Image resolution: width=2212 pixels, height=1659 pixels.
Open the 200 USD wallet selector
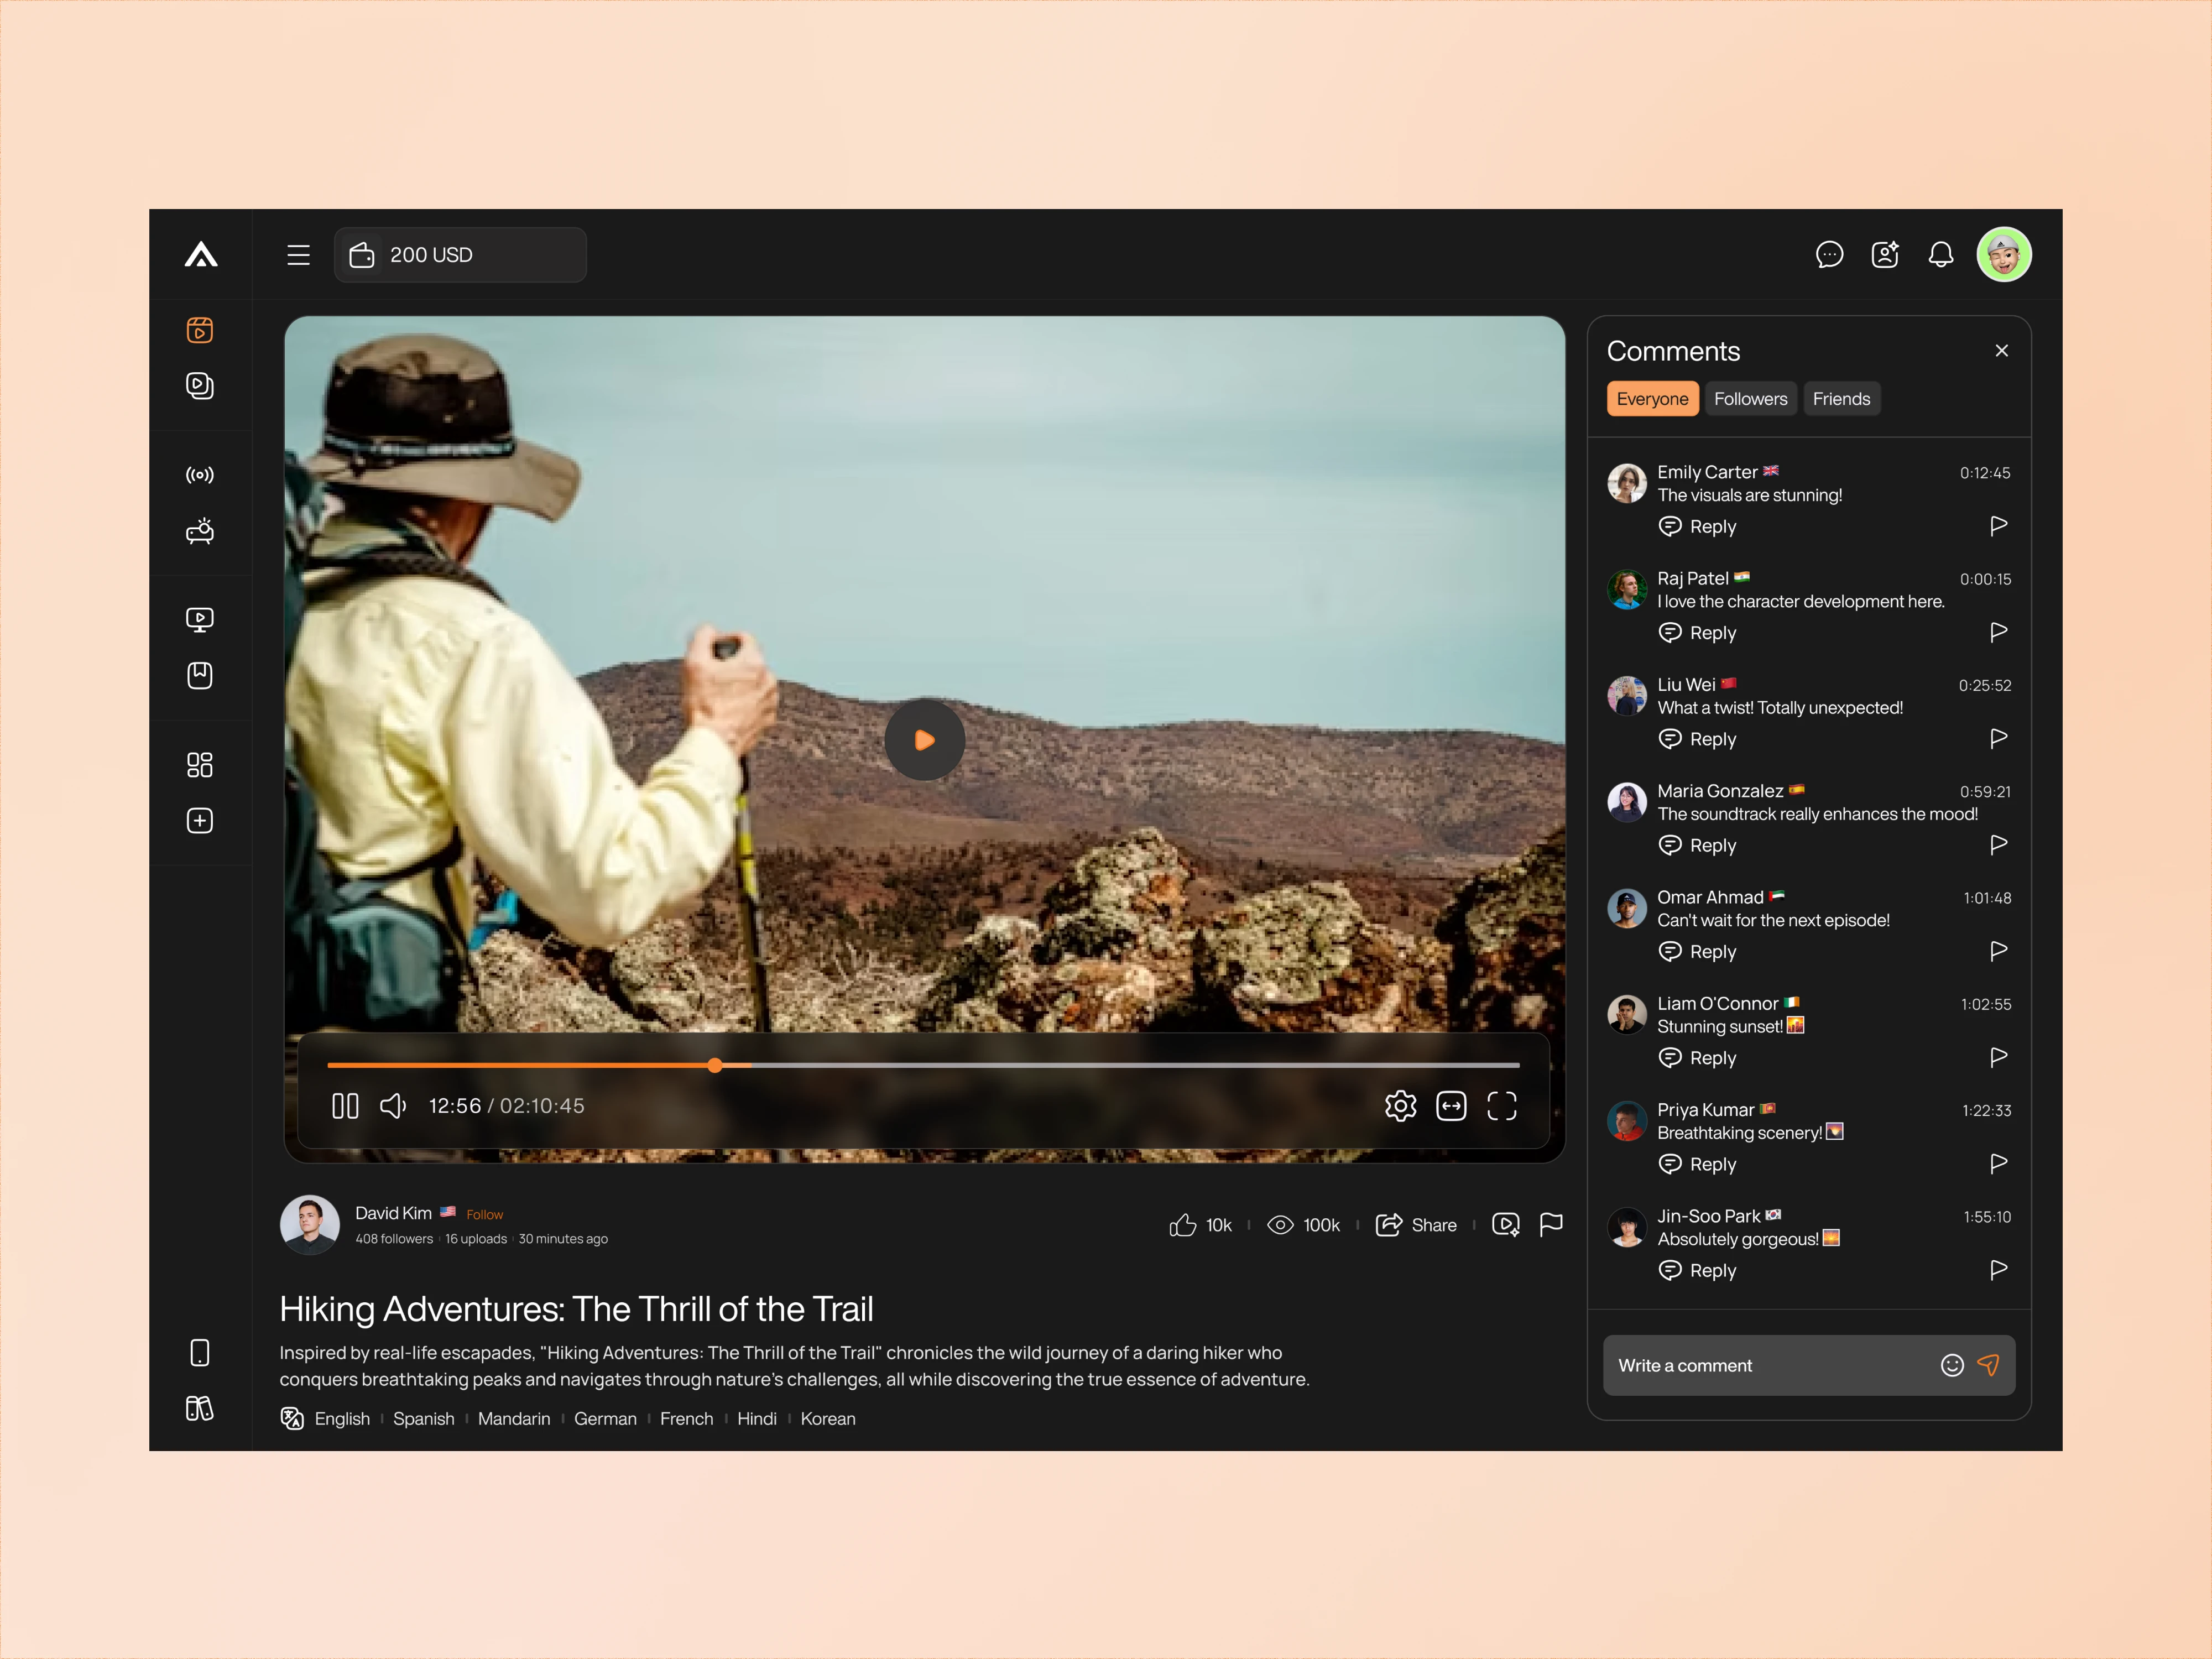(x=460, y=255)
